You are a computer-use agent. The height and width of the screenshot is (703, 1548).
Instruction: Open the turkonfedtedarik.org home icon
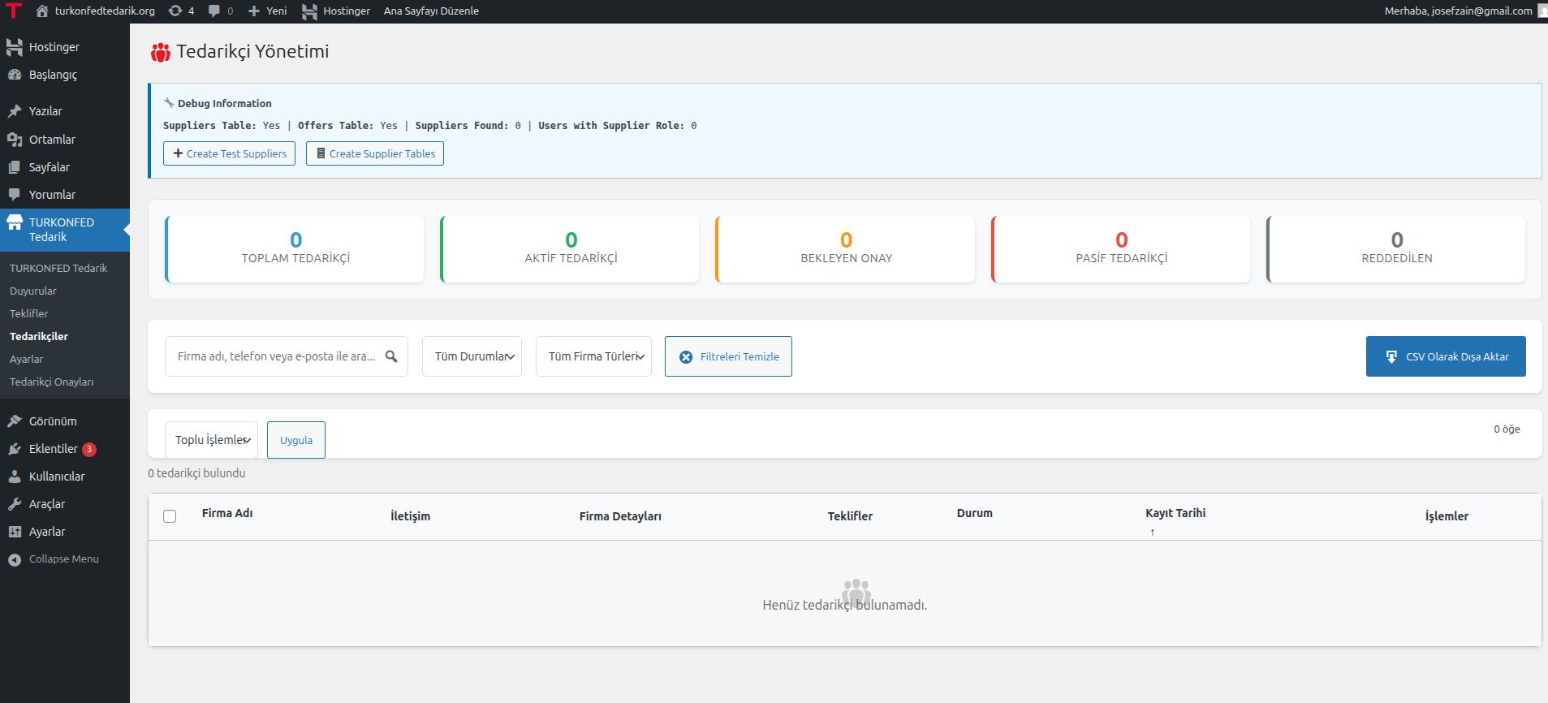point(42,11)
